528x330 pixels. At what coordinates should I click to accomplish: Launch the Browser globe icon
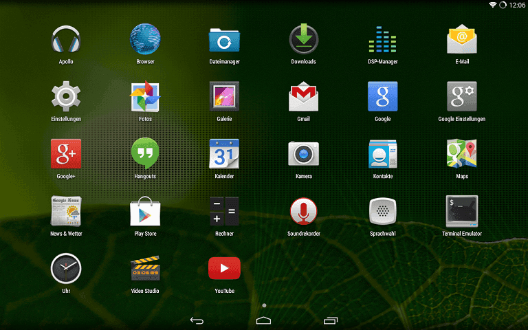tap(145, 39)
